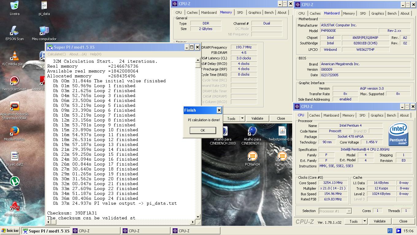The image size is (417, 235).
Task: Open the Nero StartSmart shortcut
Action: (14, 81)
